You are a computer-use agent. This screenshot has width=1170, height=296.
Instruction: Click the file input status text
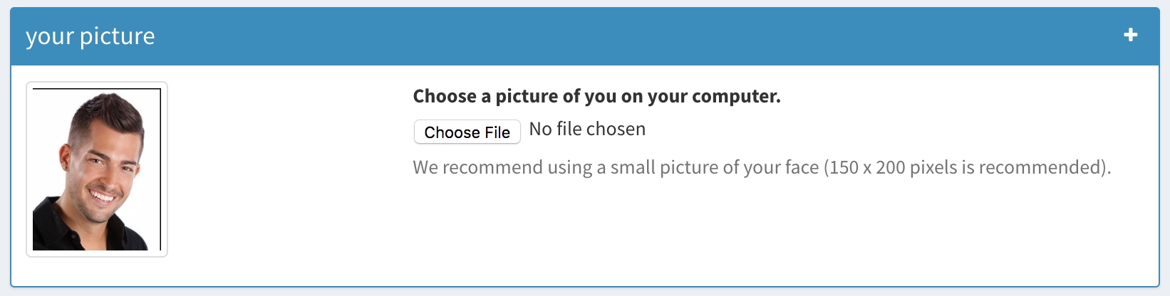(587, 129)
